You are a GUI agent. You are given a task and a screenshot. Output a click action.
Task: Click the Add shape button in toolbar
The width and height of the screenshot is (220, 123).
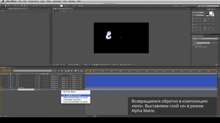pos(82,6)
